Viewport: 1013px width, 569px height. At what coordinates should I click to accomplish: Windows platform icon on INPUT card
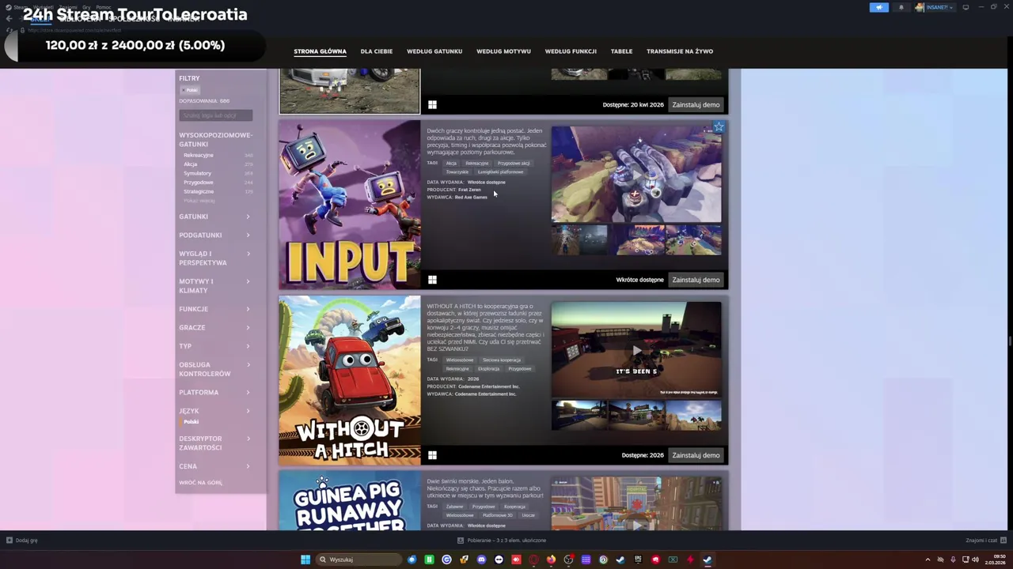point(432,280)
